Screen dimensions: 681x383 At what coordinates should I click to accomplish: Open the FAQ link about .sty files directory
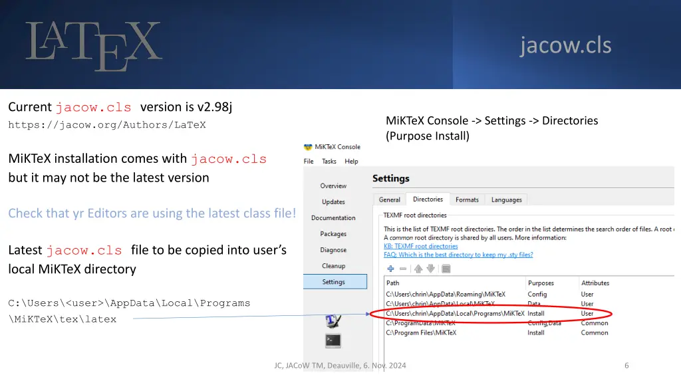coord(458,255)
